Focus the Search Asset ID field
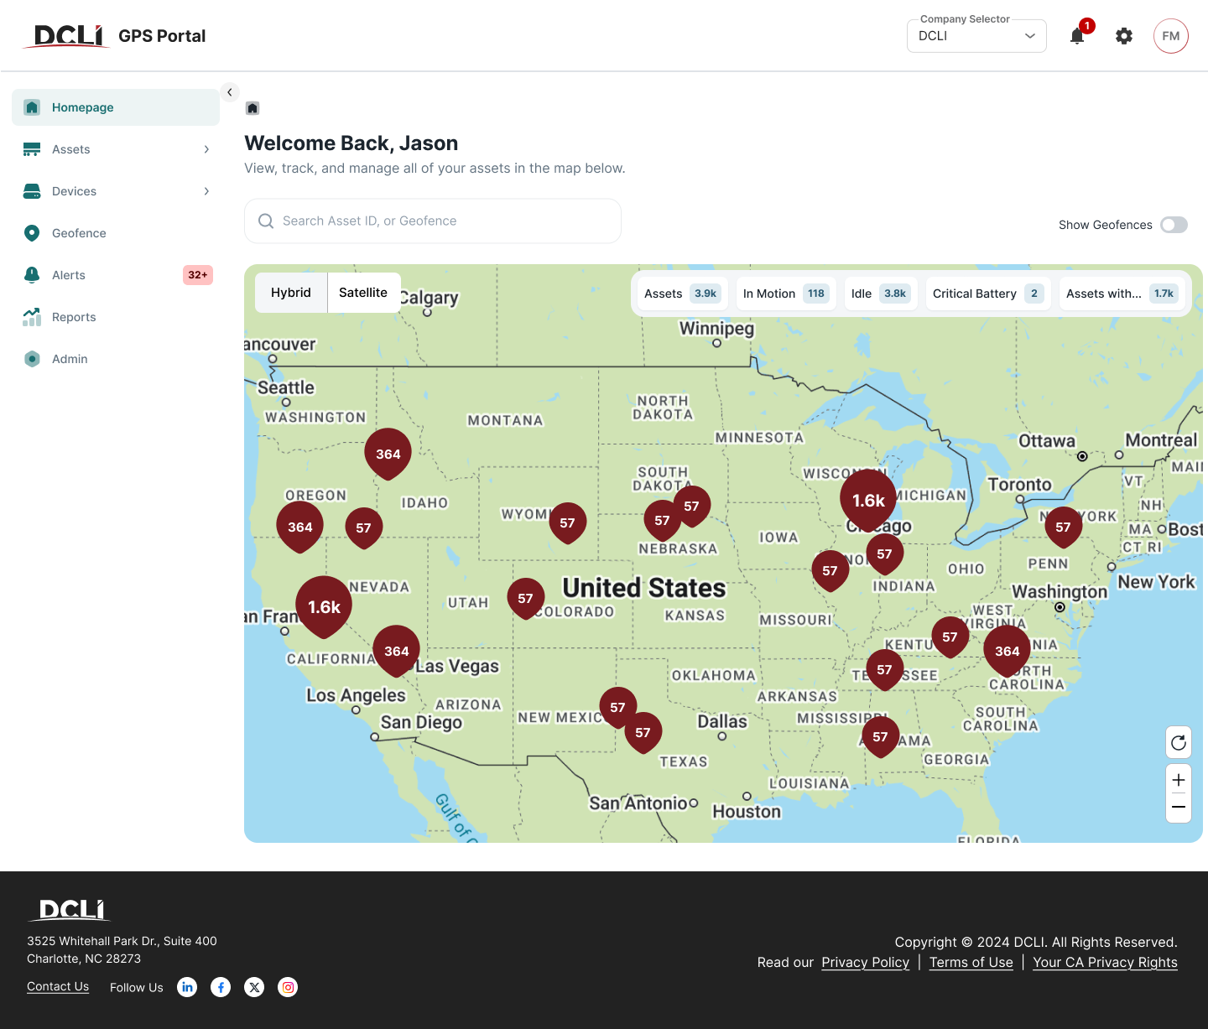 click(x=433, y=221)
